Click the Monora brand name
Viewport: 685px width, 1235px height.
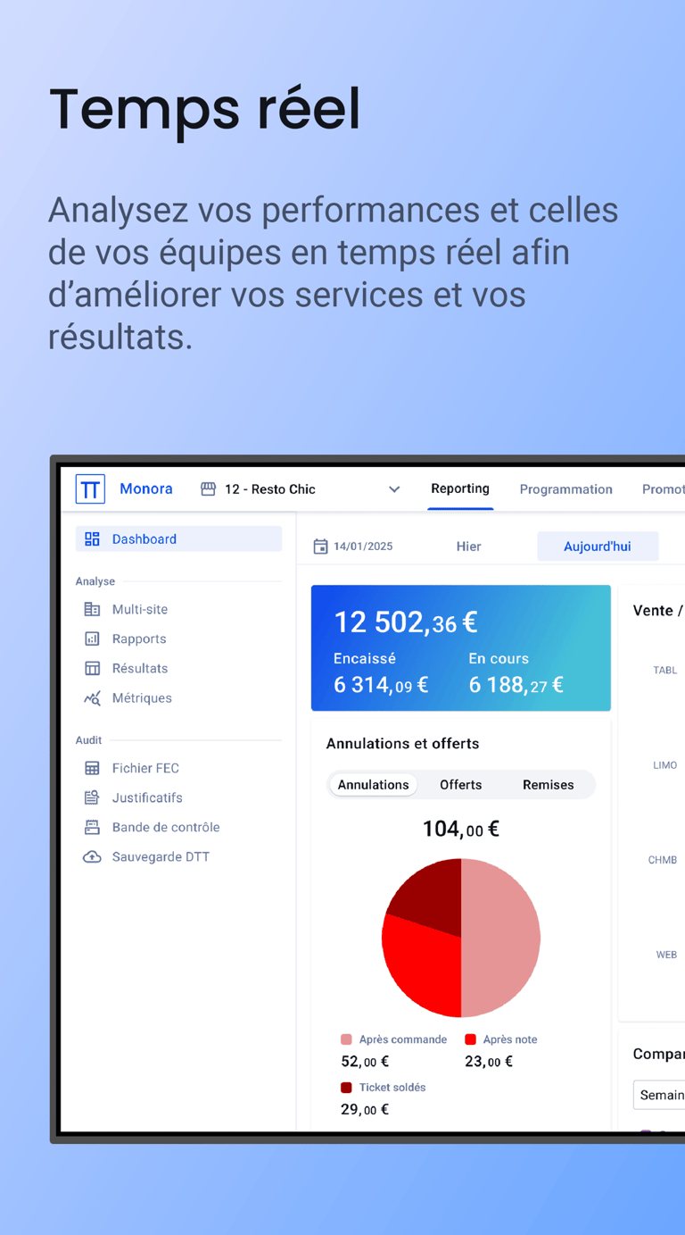coord(146,488)
